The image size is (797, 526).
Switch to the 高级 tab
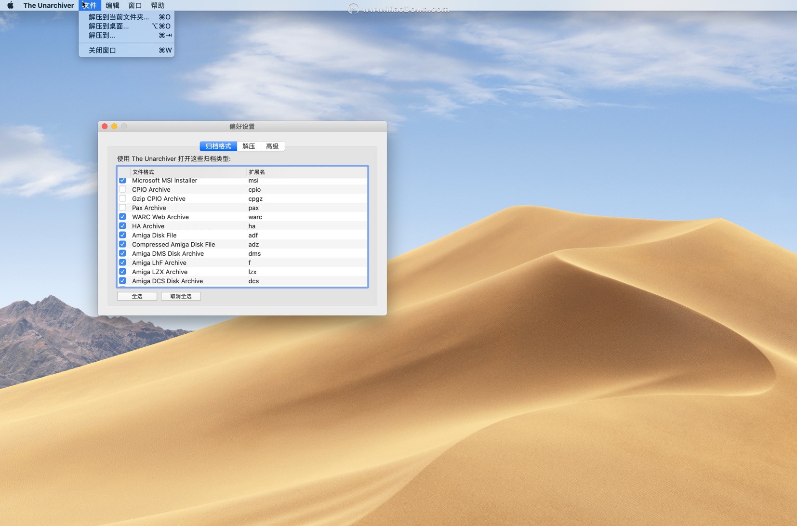click(x=272, y=146)
